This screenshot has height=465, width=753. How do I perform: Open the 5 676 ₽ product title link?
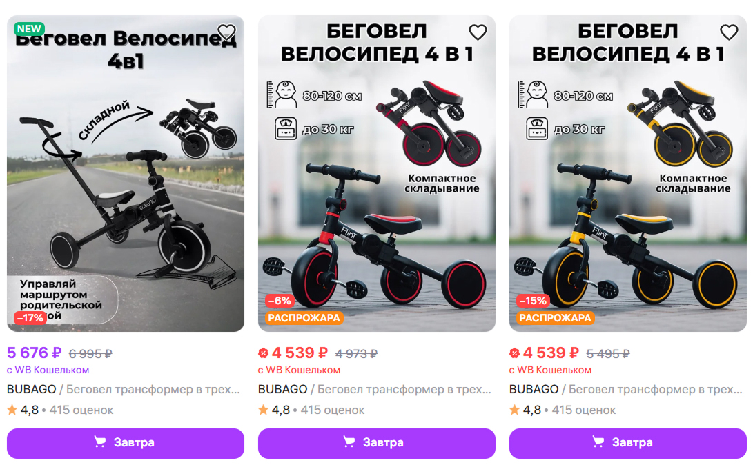(x=124, y=389)
